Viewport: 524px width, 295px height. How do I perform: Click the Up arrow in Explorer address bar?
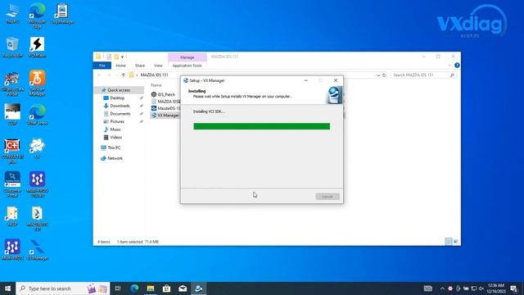click(x=124, y=75)
